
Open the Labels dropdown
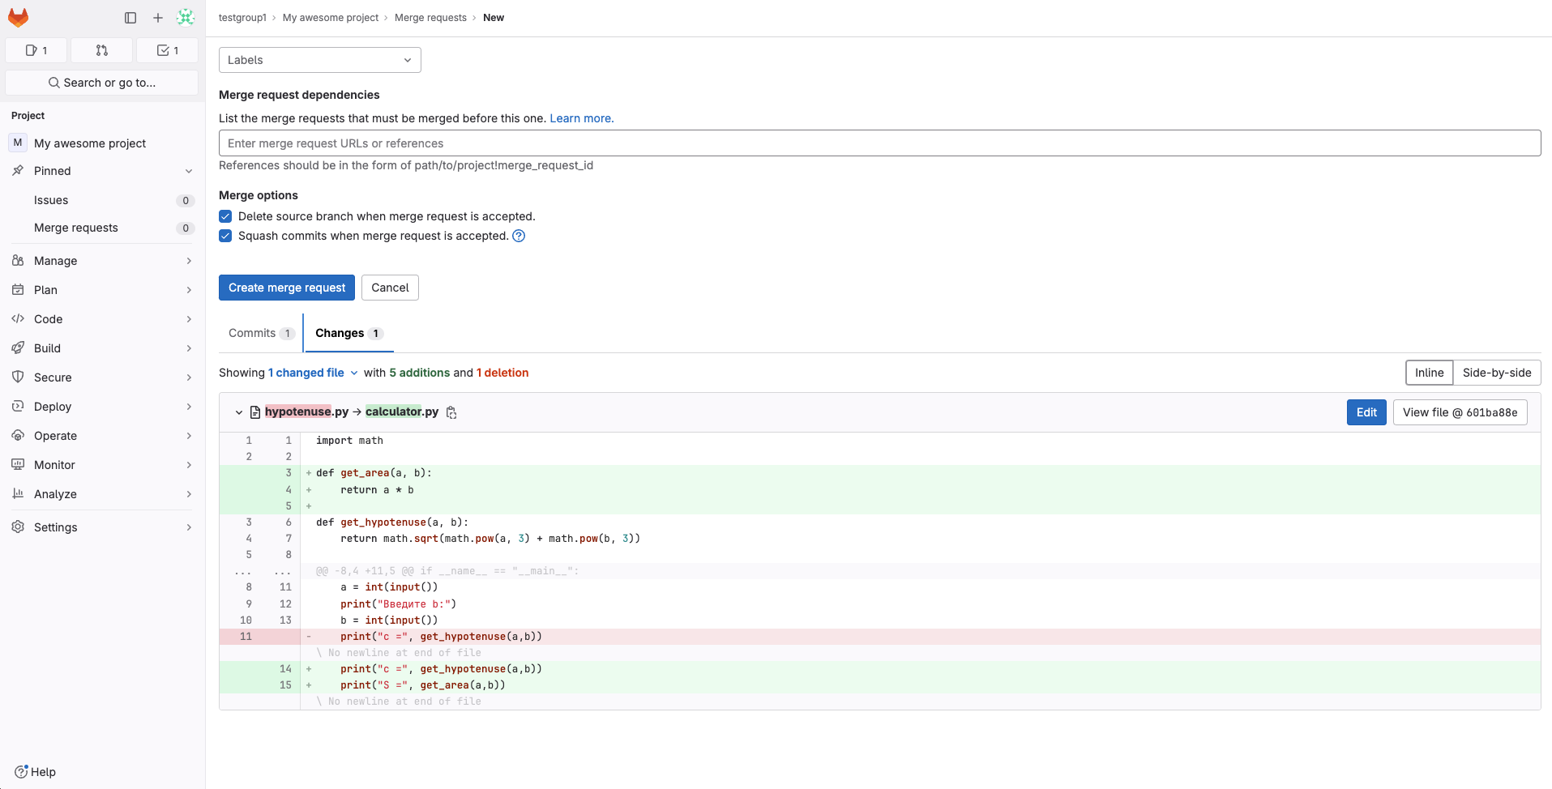[x=319, y=60]
